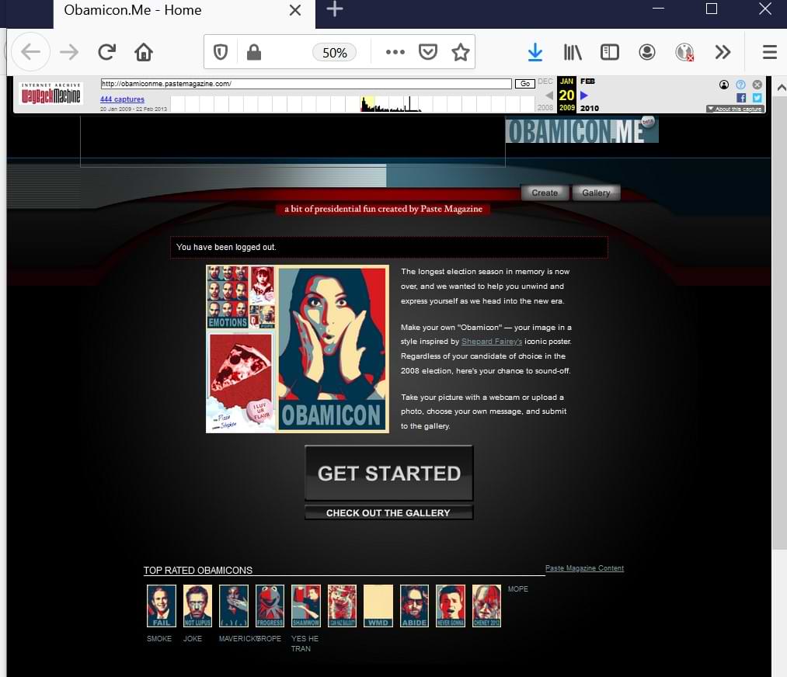The height and width of the screenshot is (677, 787).
Task: Save page to Pocket
Action: click(427, 52)
